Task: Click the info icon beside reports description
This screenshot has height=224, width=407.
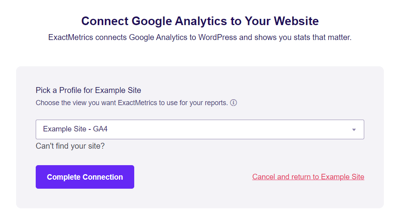Action: coord(234,103)
